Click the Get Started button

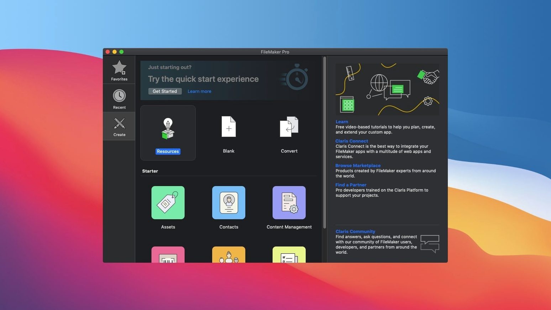coord(165,91)
